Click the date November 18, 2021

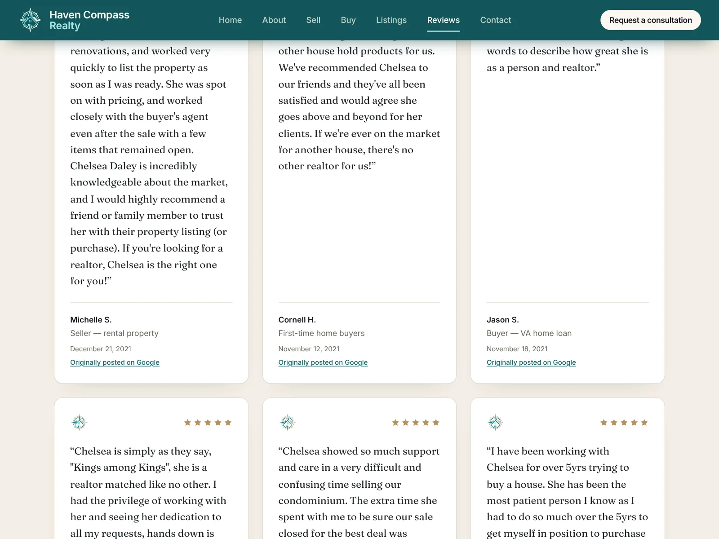pos(517,349)
